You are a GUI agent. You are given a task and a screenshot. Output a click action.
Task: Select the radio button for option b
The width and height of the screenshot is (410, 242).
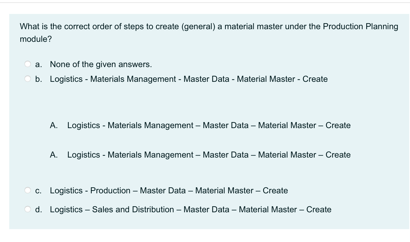pos(27,78)
